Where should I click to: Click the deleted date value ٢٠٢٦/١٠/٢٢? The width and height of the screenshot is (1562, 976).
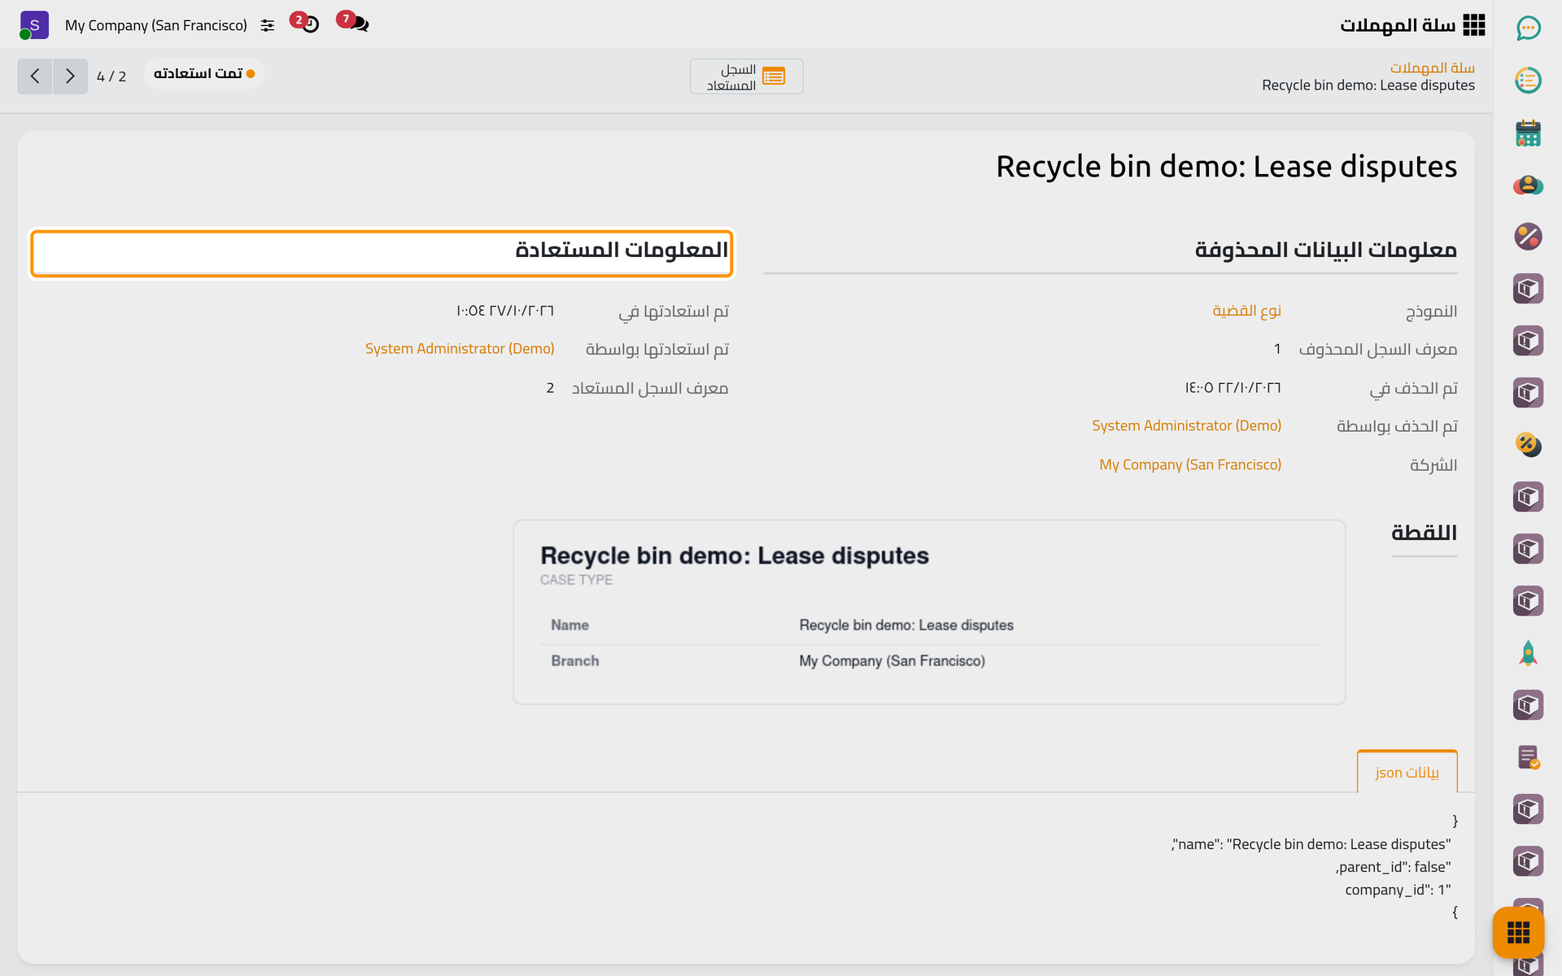1233,388
